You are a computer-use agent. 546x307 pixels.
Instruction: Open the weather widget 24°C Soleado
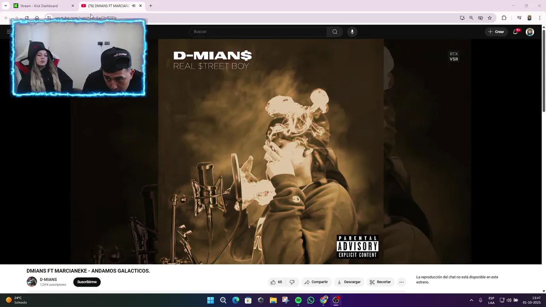tap(16, 300)
